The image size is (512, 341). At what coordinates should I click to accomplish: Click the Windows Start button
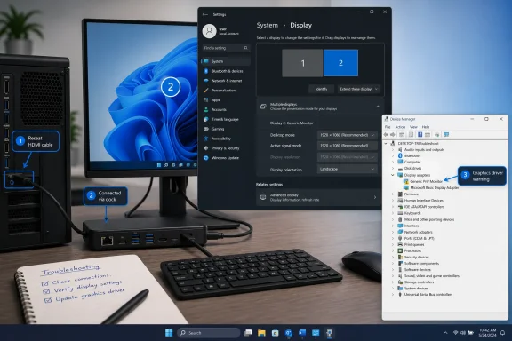point(169,333)
